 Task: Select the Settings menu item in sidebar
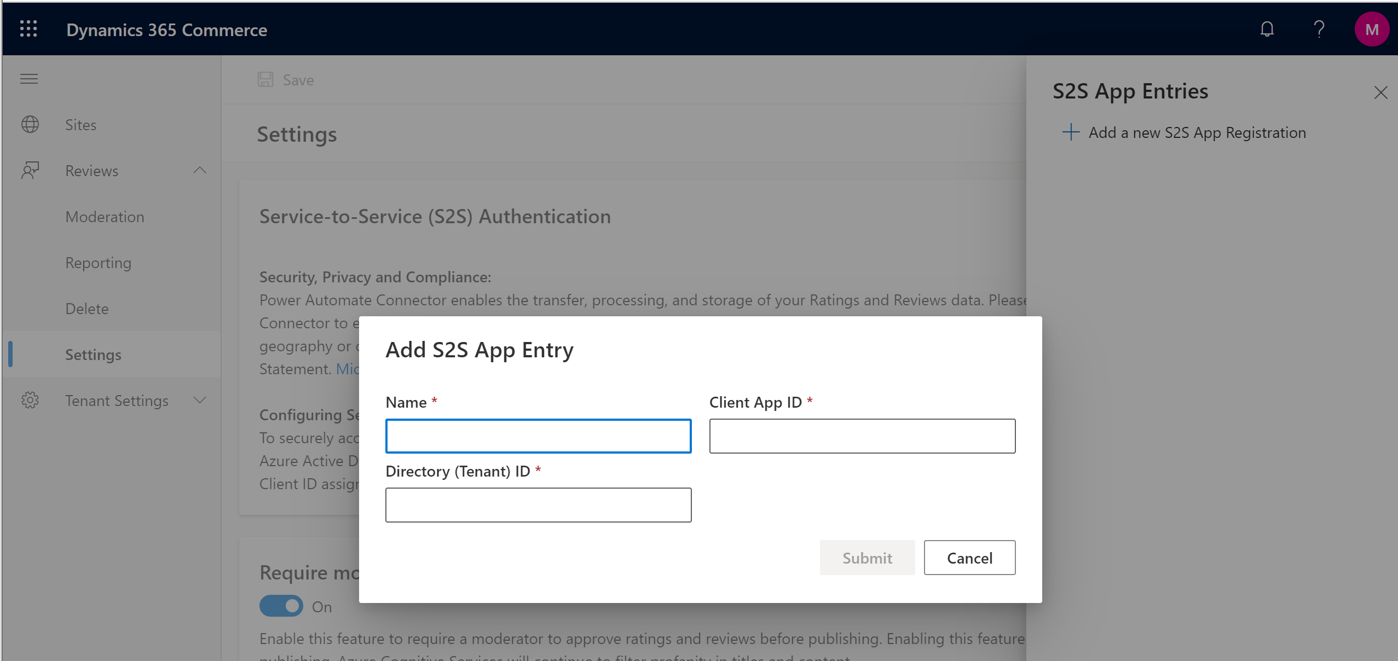(94, 353)
